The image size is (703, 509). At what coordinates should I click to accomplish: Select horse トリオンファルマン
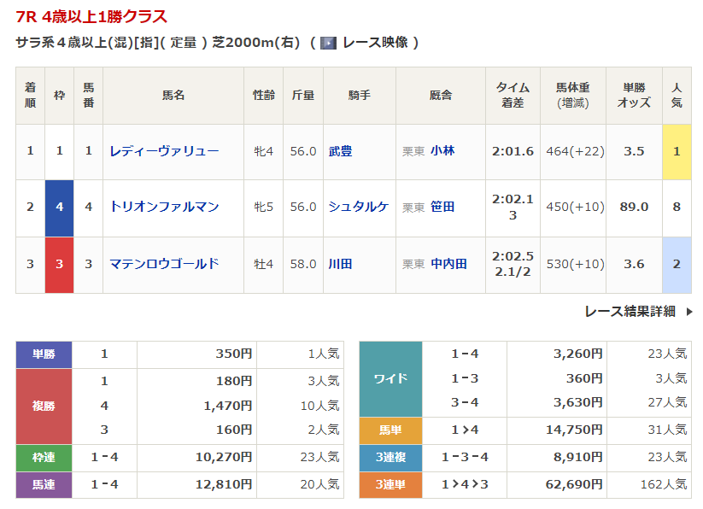[x=164, y=207]
